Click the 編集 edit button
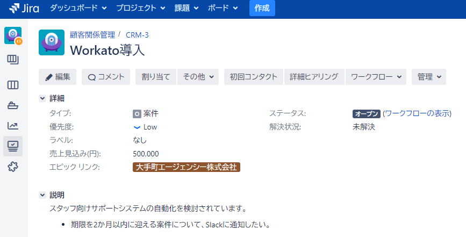This screenshot has height=237, width=466. click(x=58, y=77)
